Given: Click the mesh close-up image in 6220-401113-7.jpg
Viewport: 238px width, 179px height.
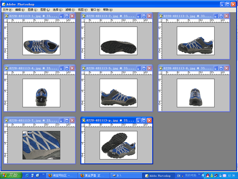Looking at the screenshot, I should pyautogui.click(x=41, y=145).
